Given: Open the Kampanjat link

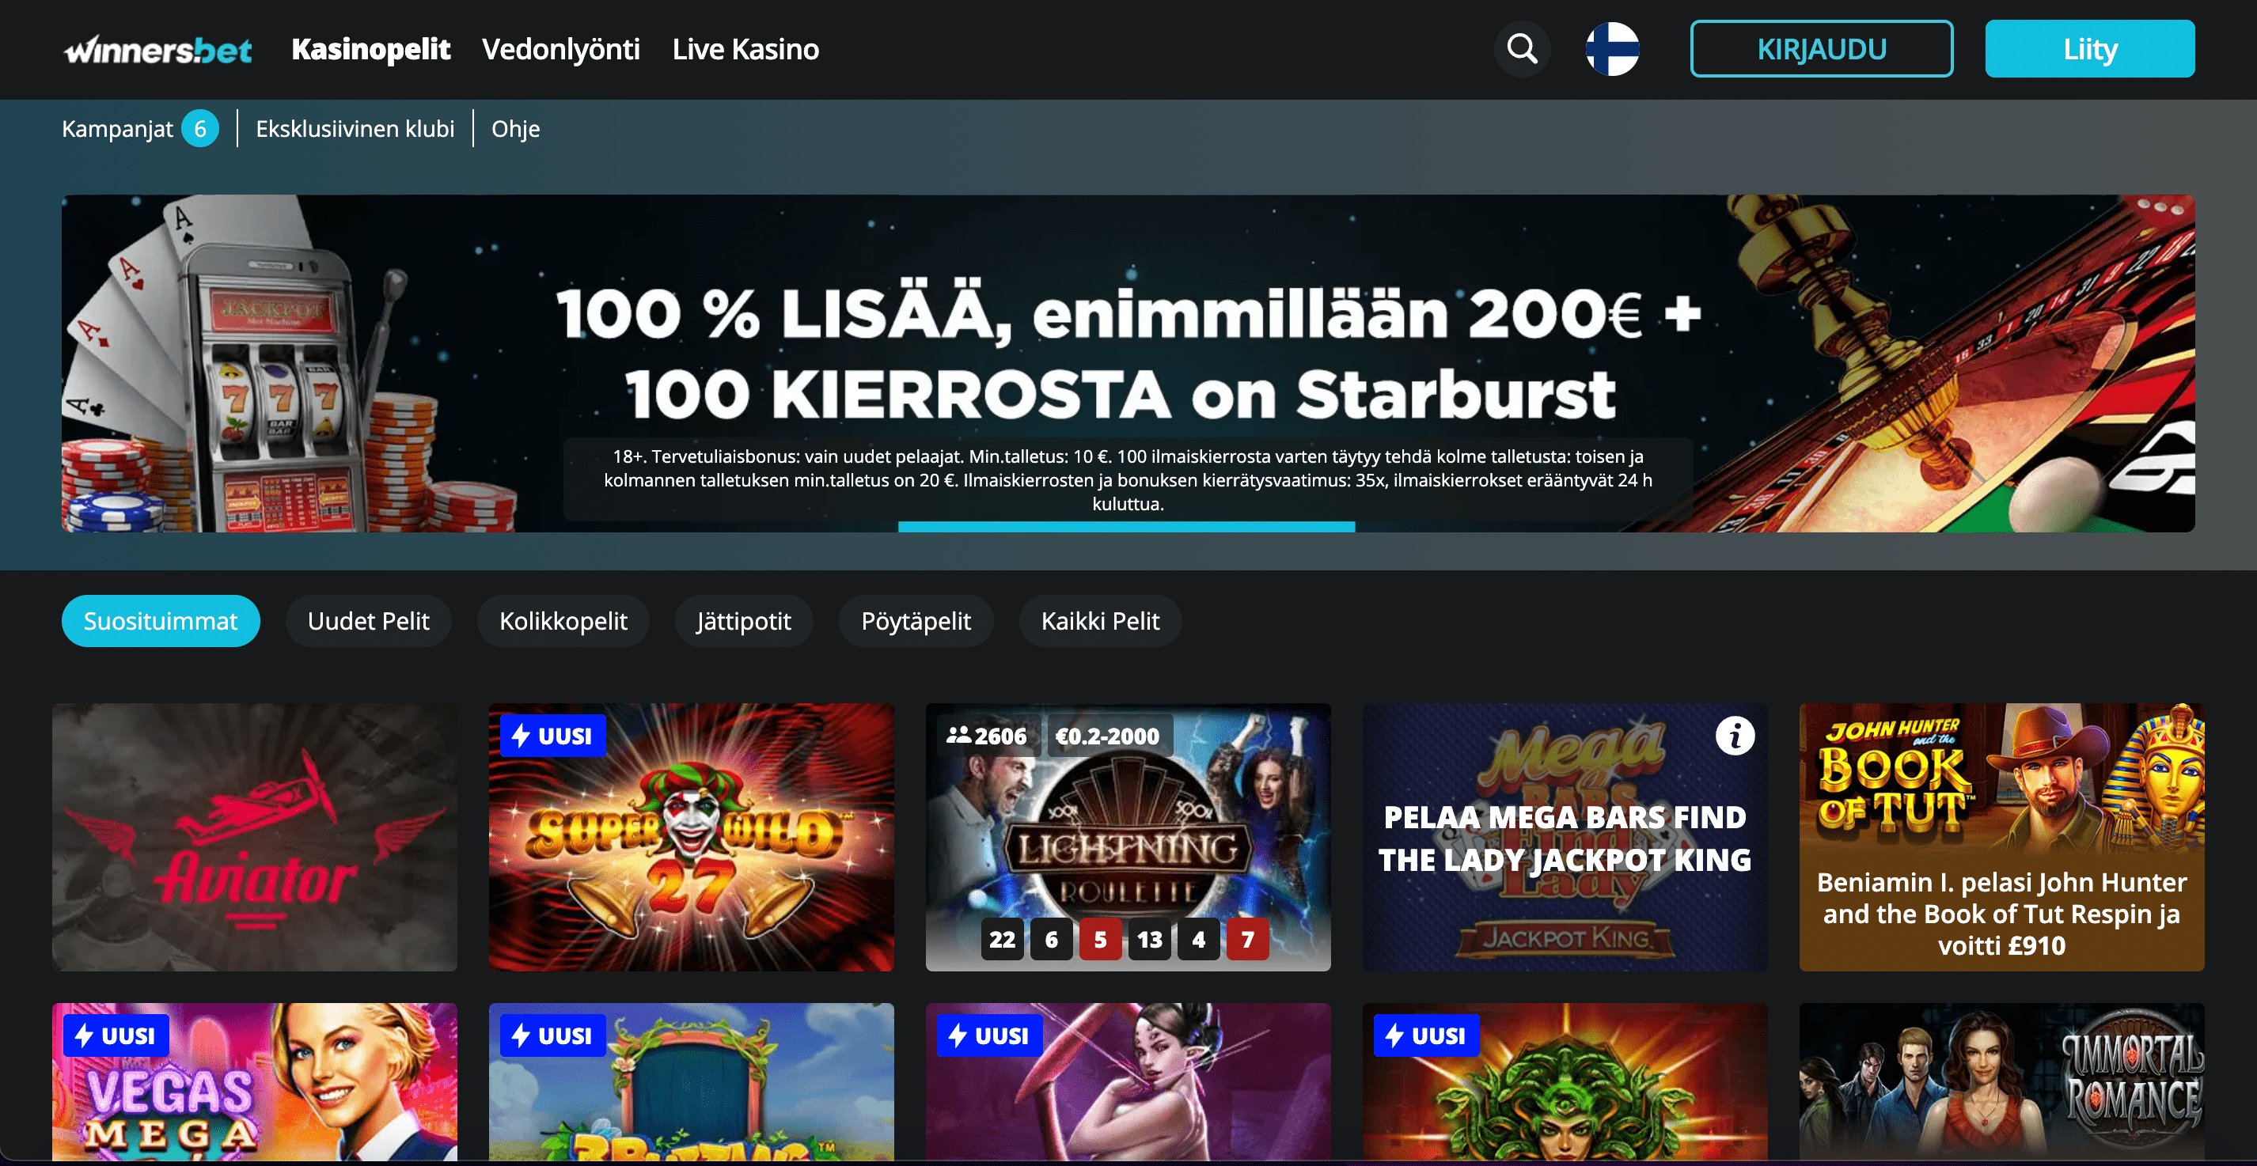Looking at the screenshot, I should coord(117,129).
